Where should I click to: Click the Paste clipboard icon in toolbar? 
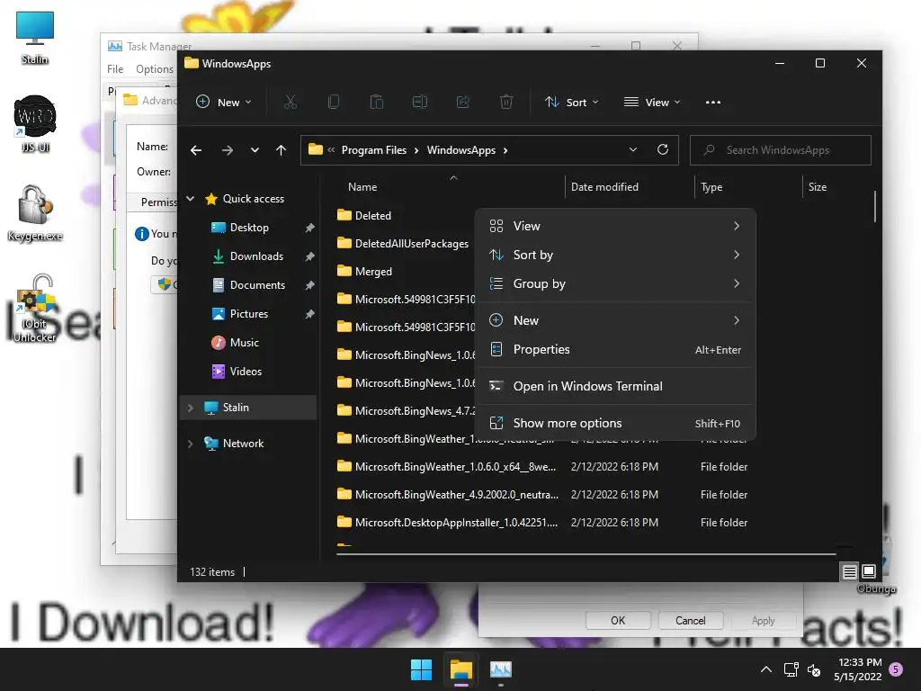click(x=377, y=103)
